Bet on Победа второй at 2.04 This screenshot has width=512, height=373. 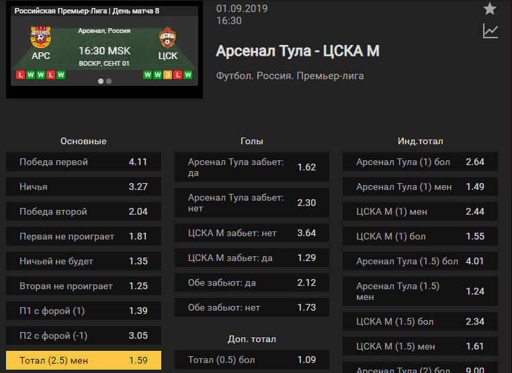point(83,211)
